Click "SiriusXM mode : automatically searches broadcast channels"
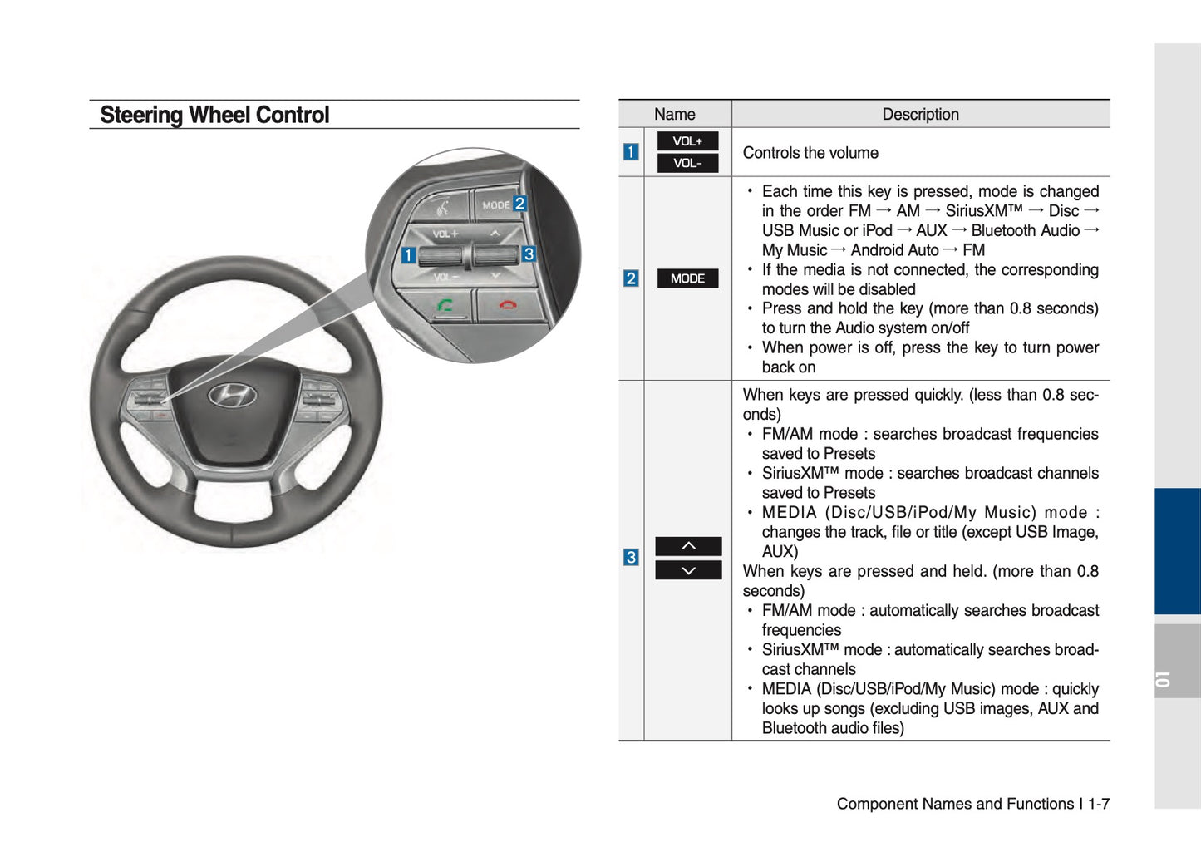Screen dimensions: 1201x852 930,659
